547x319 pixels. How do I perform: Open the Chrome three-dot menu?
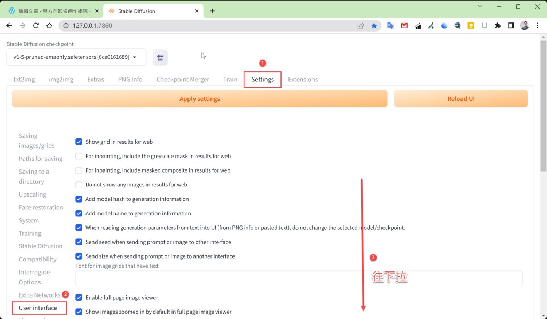[538, 25]
